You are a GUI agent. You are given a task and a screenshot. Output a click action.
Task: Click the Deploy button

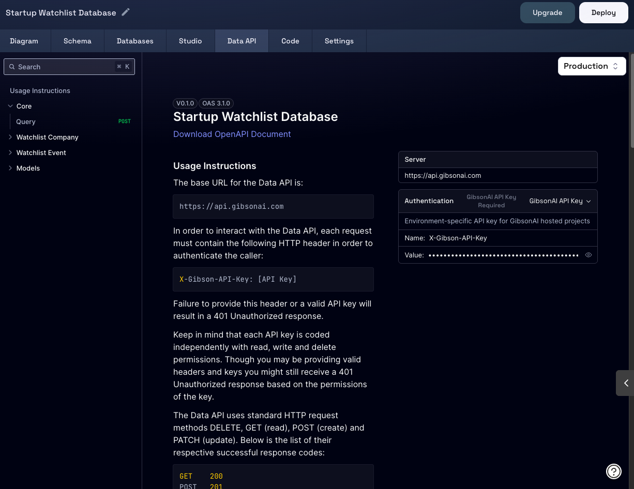tap(603, 12)
